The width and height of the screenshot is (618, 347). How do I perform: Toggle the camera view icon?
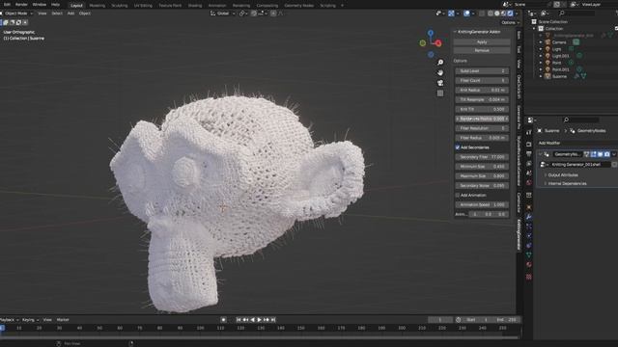440,83
